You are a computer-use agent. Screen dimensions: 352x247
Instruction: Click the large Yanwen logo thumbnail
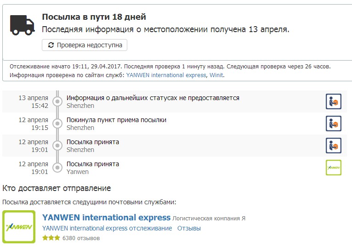click(x=19, y=227)
